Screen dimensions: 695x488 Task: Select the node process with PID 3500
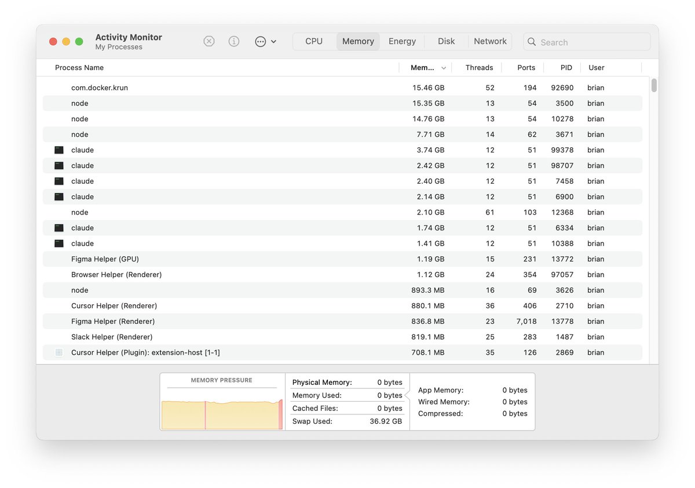[x=342, y=103]
